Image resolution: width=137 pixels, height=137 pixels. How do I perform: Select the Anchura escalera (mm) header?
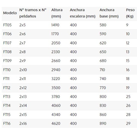click(x=83, y=13)
